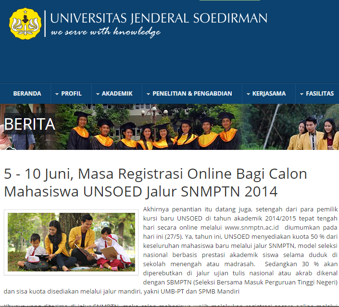
Task: Open the AKADEMIK menu
Action: click(117, 94)
